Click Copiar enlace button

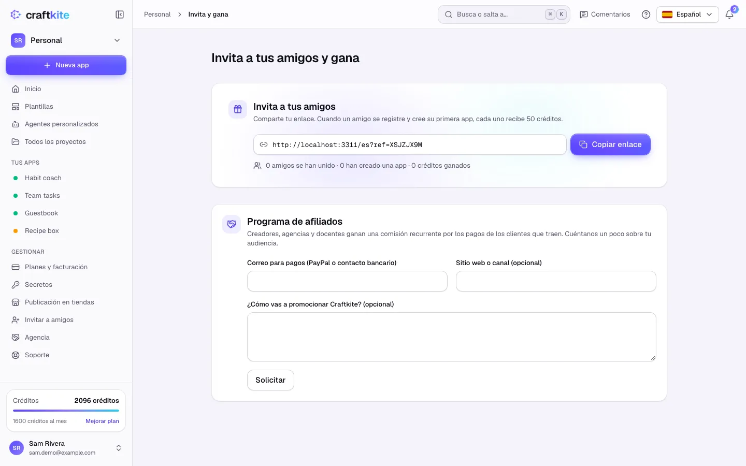pyautogui.click(x=610, y=144)
